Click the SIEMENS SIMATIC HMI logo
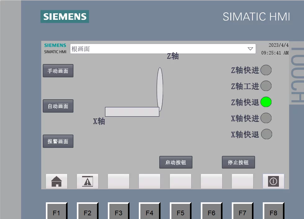 tap(55, 48)
